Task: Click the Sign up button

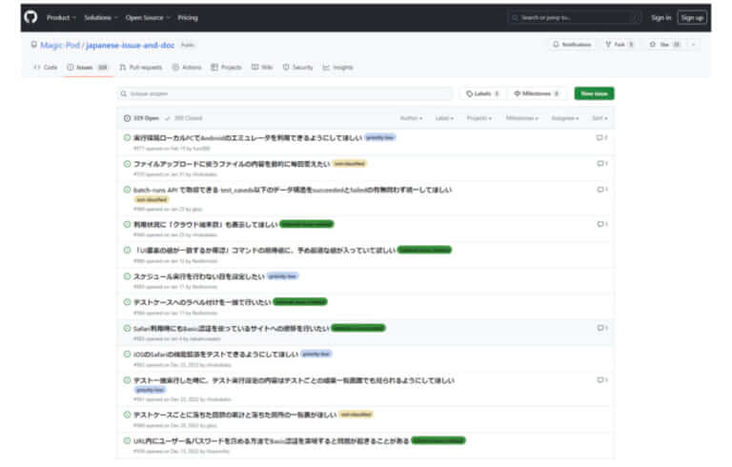Action: (692, 17)
